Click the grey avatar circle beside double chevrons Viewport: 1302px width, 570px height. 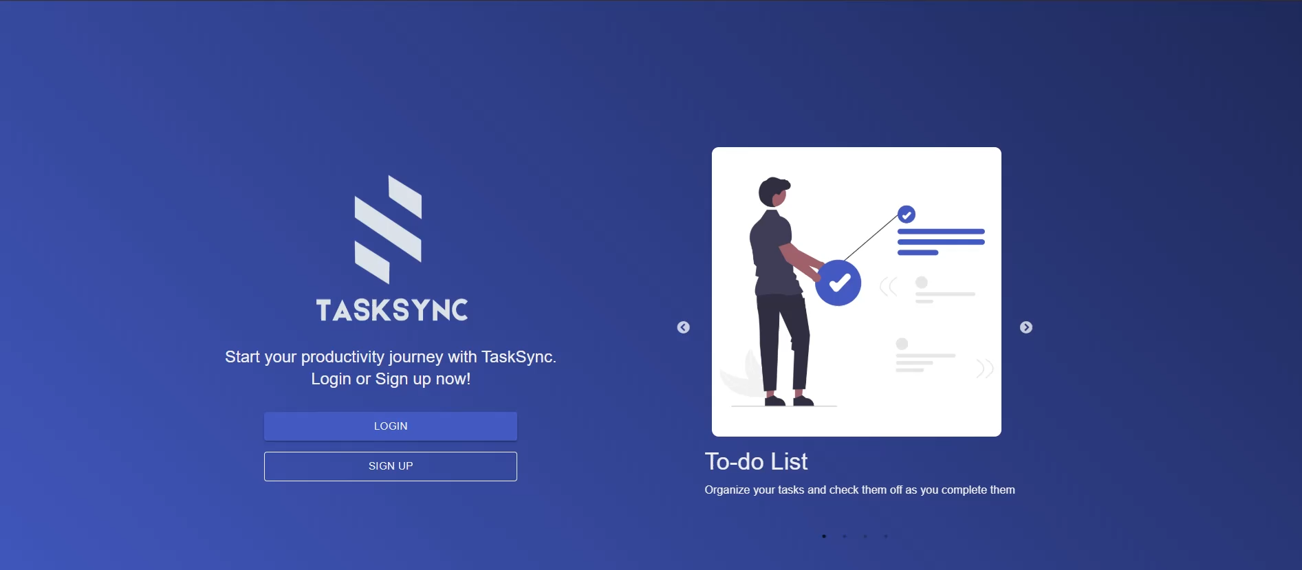(x=922, y=283)
